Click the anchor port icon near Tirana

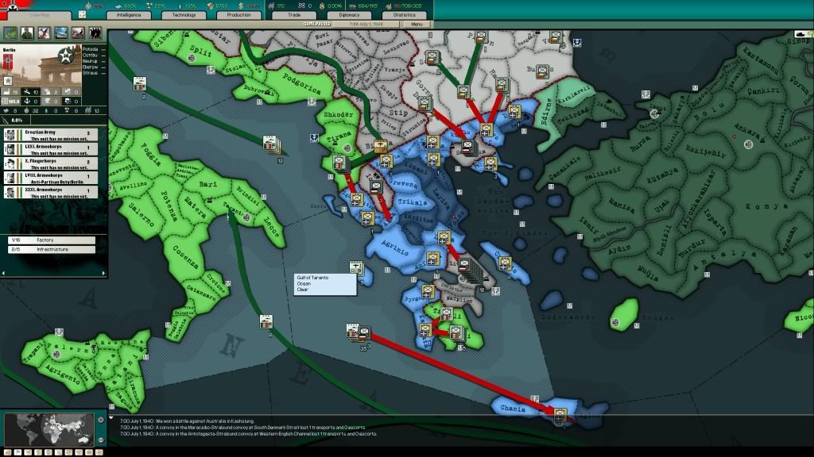(313, 138)
